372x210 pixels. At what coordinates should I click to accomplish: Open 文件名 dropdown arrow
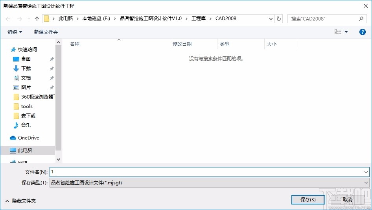(366, 172)
